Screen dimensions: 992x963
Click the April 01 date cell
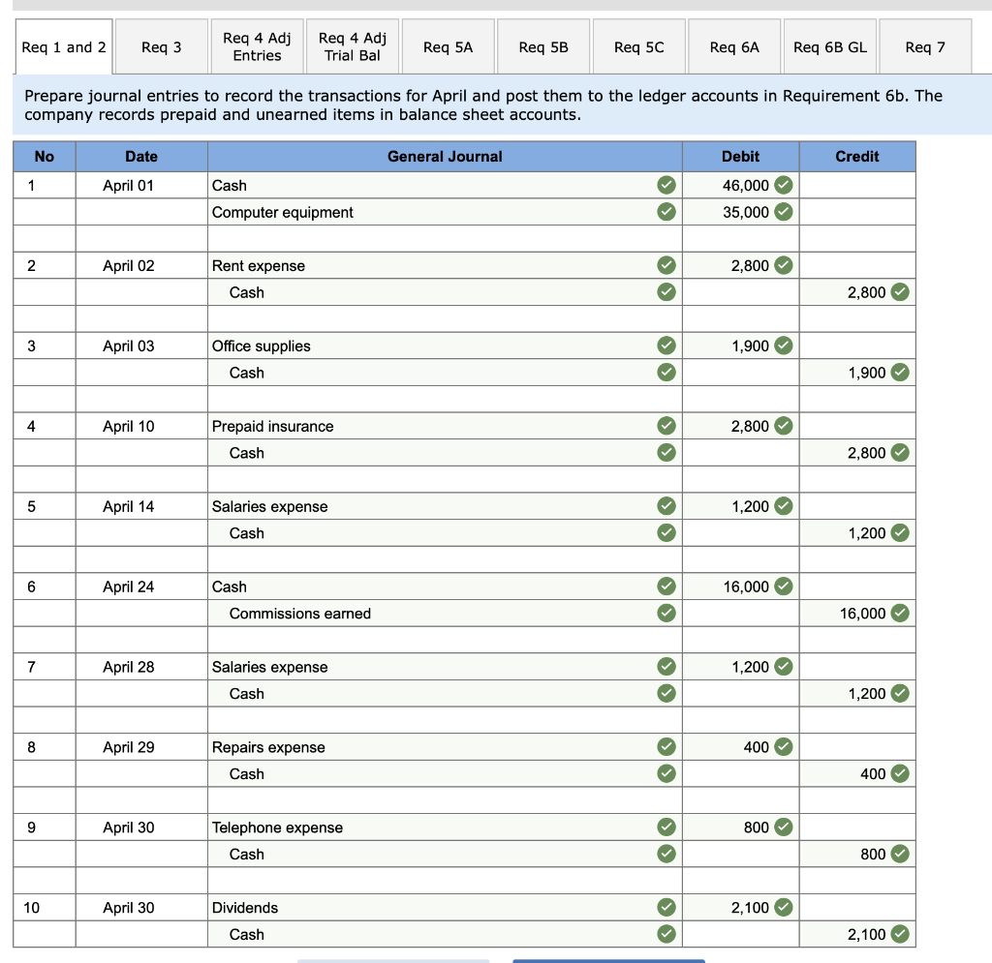[141, 185]
